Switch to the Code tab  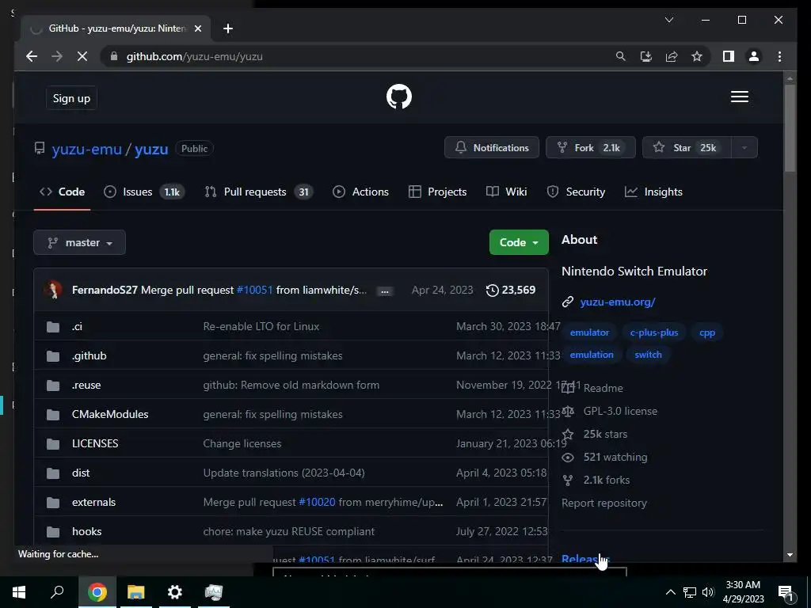tap(62, 192)
